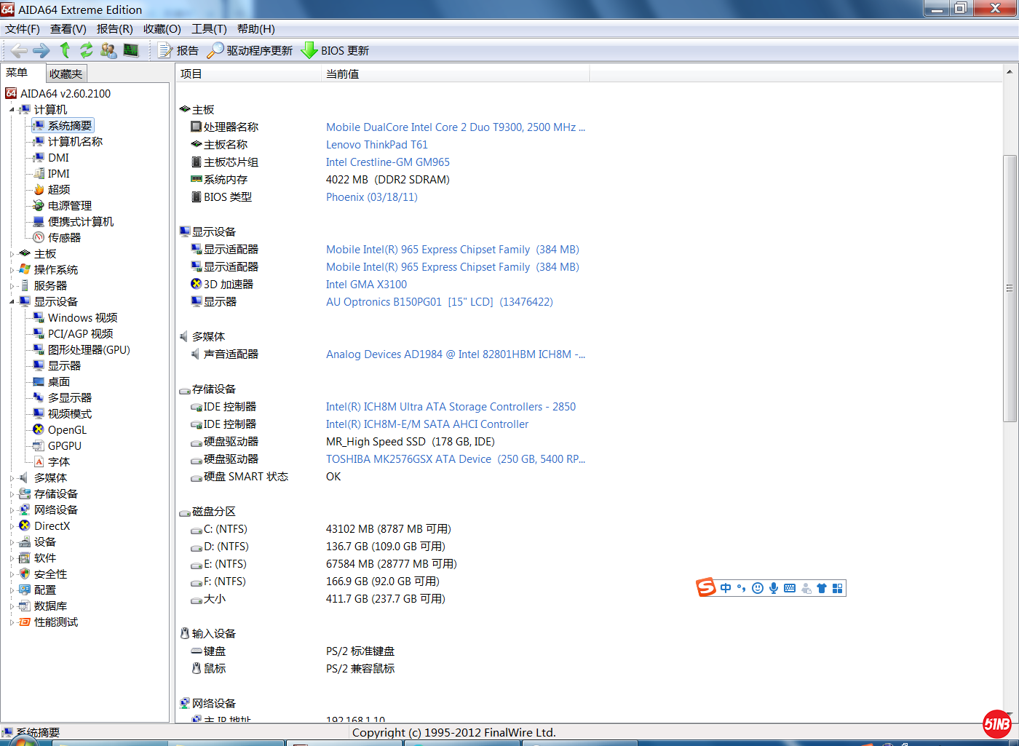
Task: Click the green monitor graph toolbar icon
Action: click(x=131, y=50)
